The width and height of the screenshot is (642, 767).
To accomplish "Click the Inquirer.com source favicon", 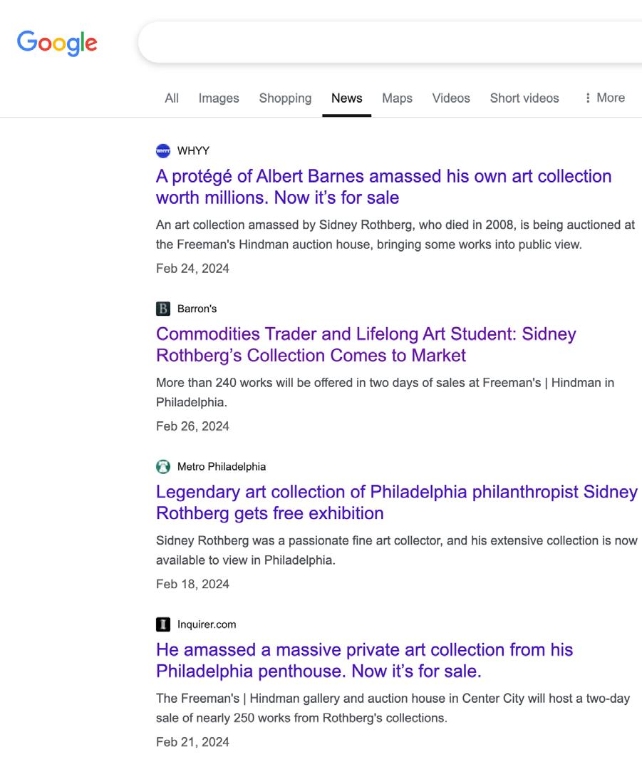I will click(x=163, y=624).
